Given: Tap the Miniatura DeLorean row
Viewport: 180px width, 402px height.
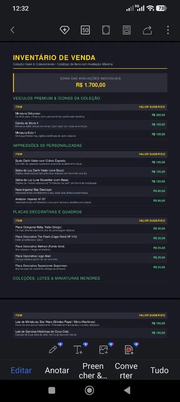Looking at the screenshot, I should click(90, 115).
